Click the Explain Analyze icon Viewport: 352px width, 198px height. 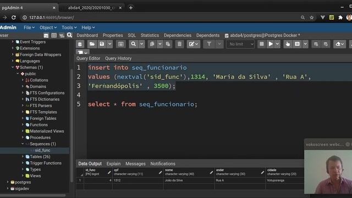(x=297, y=44)
